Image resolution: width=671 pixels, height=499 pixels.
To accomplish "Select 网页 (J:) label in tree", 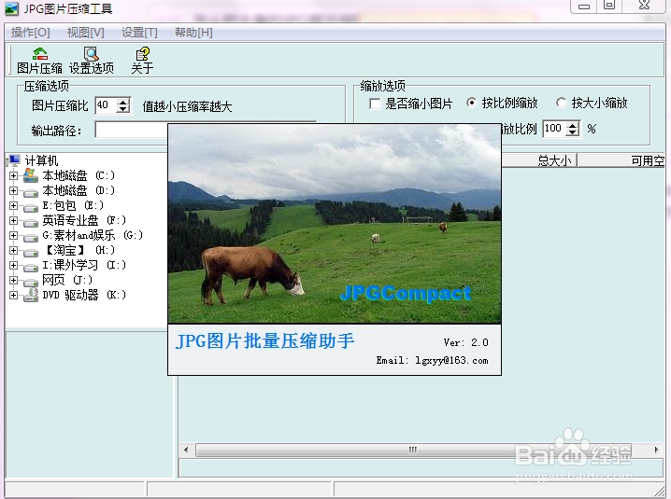I will [67, 280].
